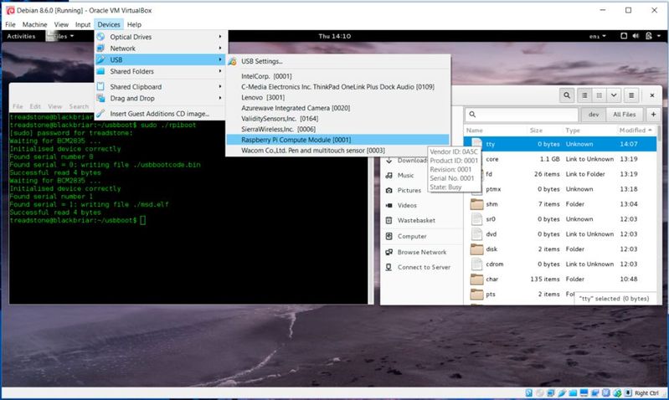Open the VirtualBox Input menu
The width and height of the screenshot is (669, 400).
pyautogui.click(x=83, y=24)
